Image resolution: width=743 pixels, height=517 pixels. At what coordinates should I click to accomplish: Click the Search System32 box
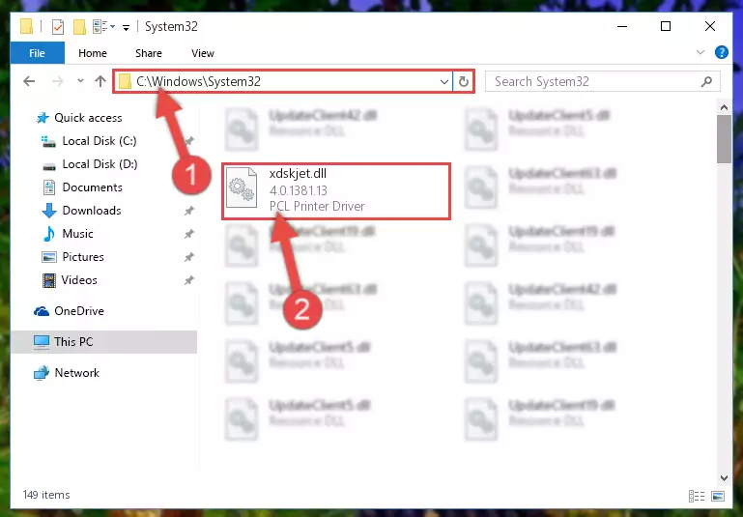pos(603,81)
